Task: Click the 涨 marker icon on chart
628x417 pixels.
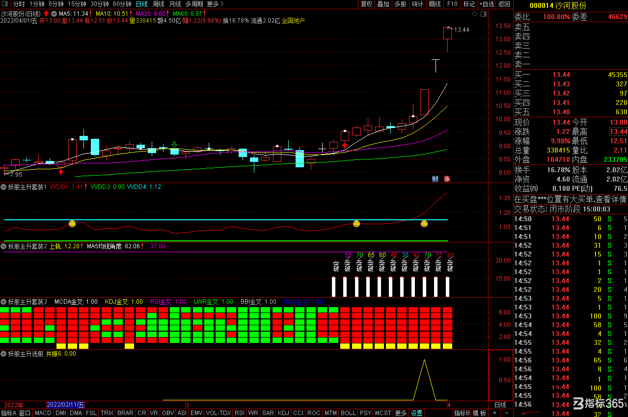Action: (447, 179)
